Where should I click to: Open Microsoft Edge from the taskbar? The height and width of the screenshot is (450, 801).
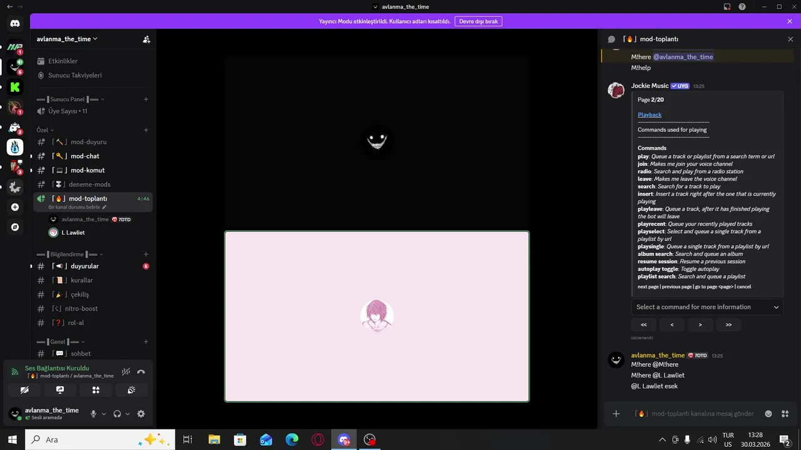(292, 439)
